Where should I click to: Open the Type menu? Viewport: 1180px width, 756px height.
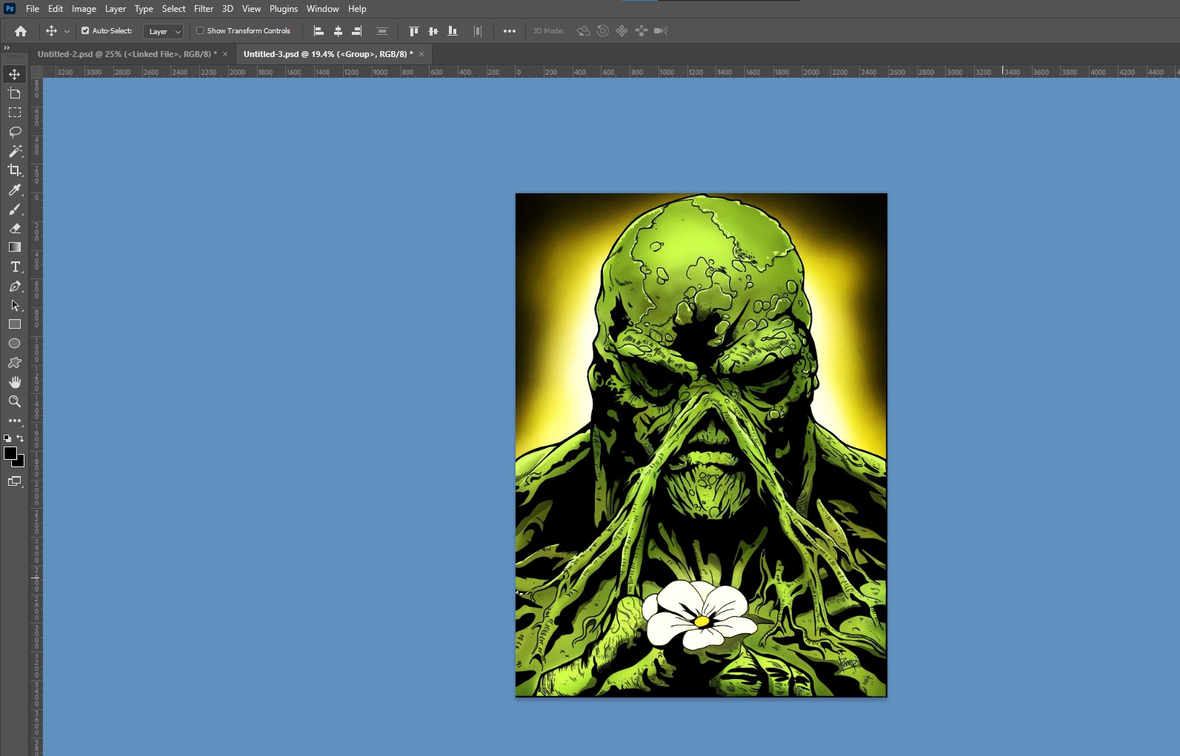point(144,9)
